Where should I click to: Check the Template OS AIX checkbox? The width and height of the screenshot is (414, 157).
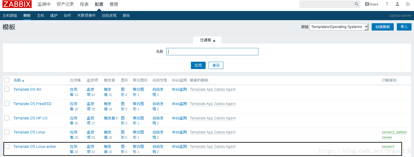(7, 89)
